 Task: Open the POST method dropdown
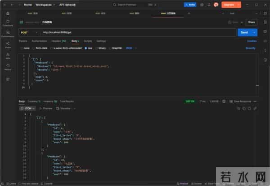pyautogui.click(x=28, y=32)
